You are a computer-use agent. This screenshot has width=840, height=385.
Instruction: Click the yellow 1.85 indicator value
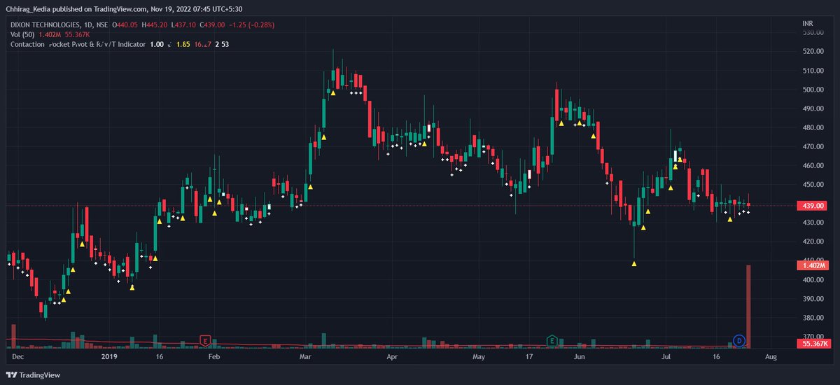183,44
